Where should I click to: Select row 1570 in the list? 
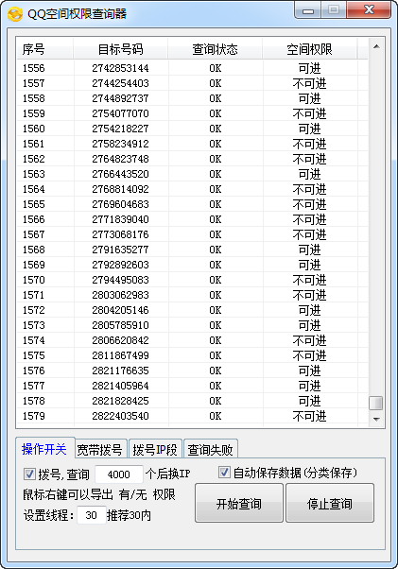tap(192, 280)
